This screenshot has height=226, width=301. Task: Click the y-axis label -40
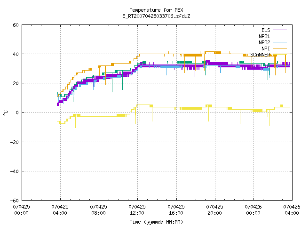pos(15,171)
